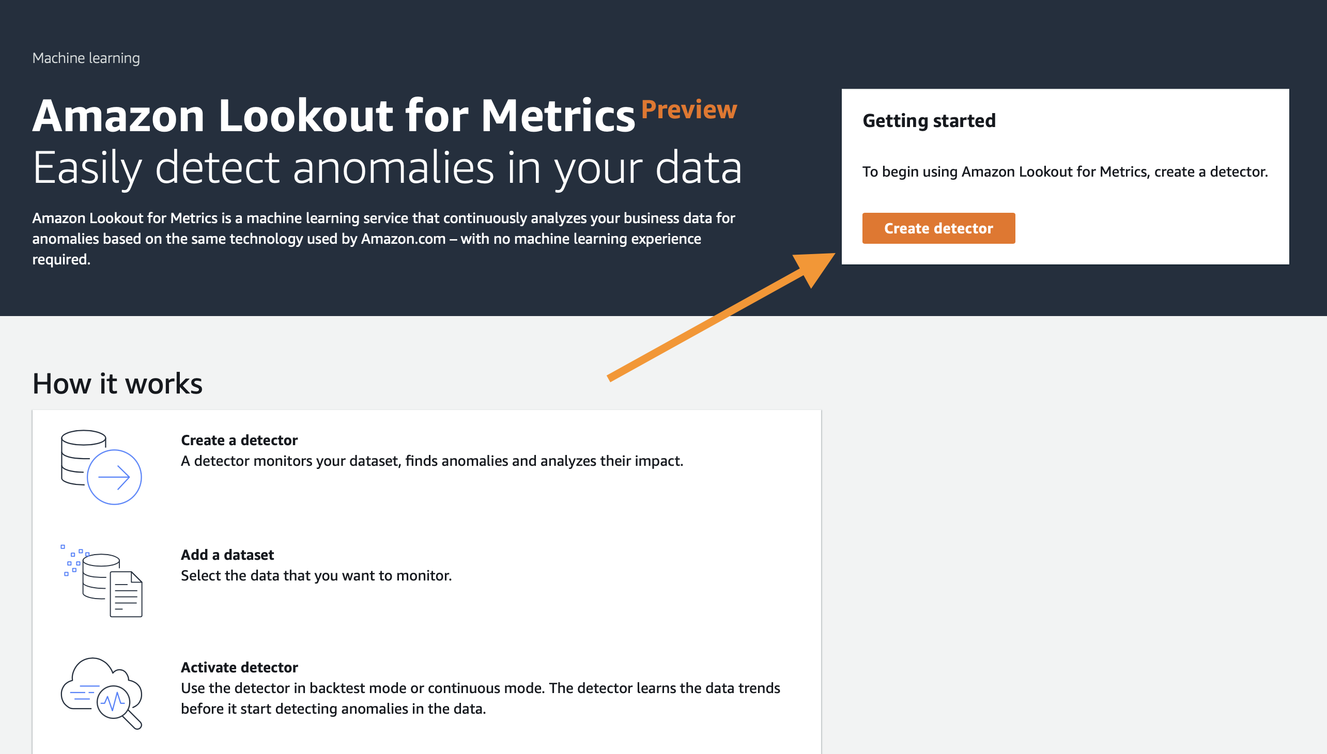Select the Getting started heading
The width and height of the screenshot is (1327, 754).
tap(929, 121)
